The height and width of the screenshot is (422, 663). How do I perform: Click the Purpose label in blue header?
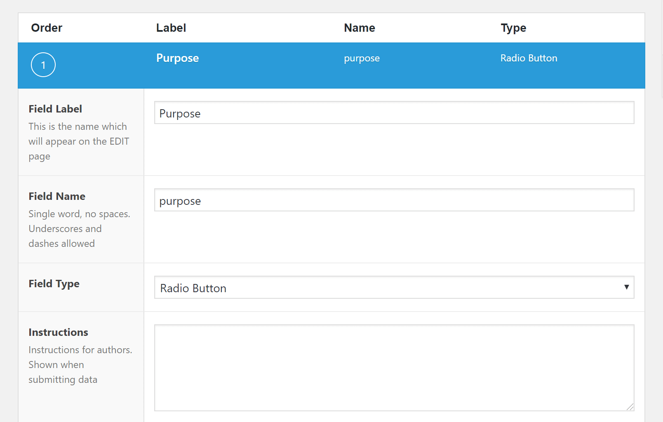177,58
